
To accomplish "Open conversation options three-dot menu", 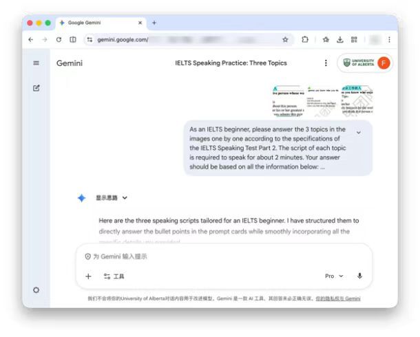I will (x=326, y=63).
